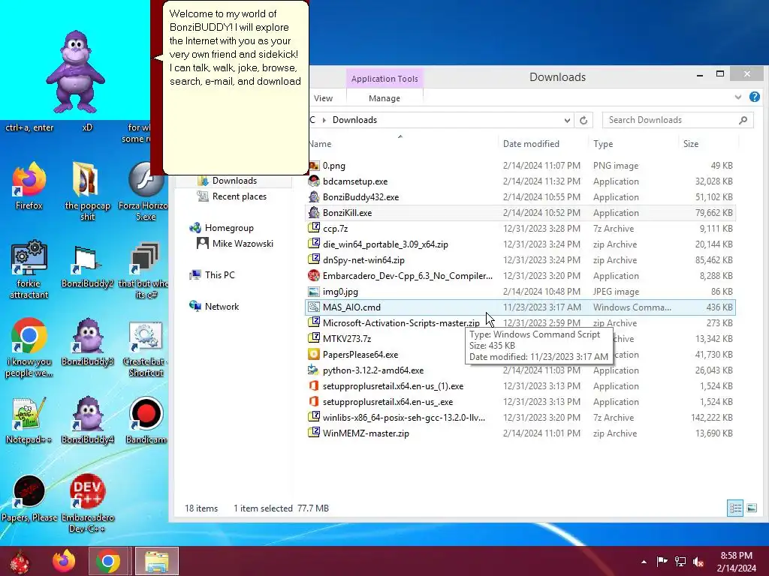Select the Application Tools contextual tab
Viewport: 769px width, 576px height.
click(384, 78)
